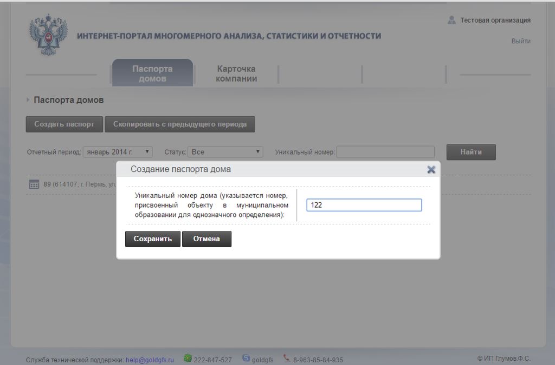Click Создать паспорт button

pos(63,124)
